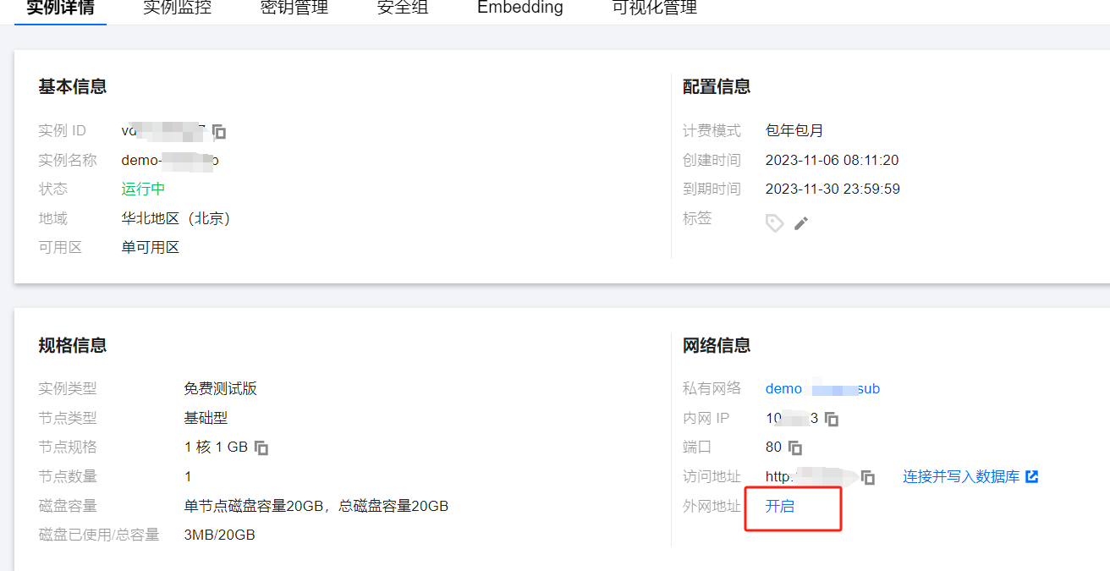Click the 配置信息 section heading
This screenshot has width=1110, height=571.
[x=717, y=86]
